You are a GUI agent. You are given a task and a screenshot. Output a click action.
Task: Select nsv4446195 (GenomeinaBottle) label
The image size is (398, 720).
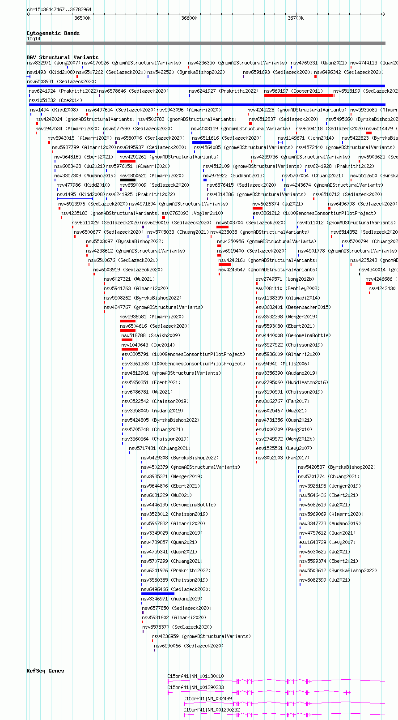click(x=178, y=505)
